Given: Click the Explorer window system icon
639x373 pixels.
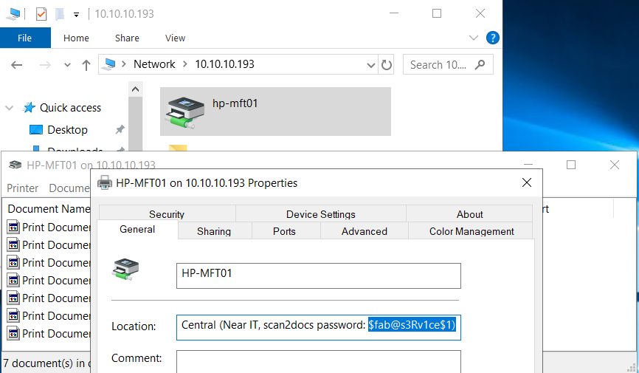Looking at the screenshot, I should (13, 14).
